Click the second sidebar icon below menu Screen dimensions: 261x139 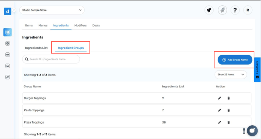(8, 43)
